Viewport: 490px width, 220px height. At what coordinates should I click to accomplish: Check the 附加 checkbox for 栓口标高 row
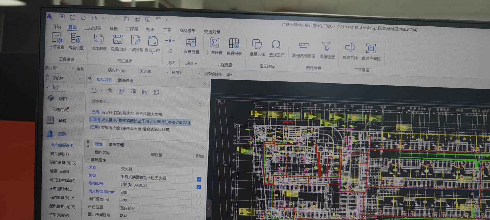(198, 203)
